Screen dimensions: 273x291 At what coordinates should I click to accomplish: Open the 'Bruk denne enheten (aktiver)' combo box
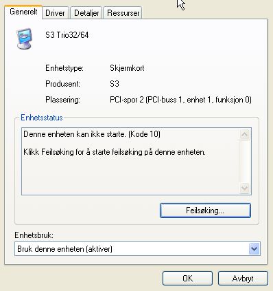coord(137,249)
